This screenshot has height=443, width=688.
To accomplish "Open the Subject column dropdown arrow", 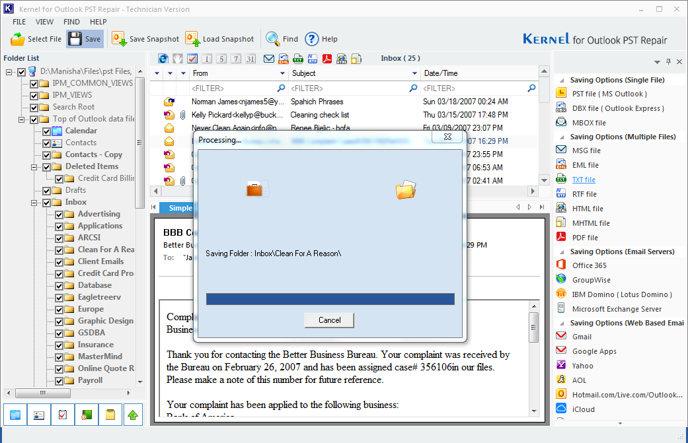I will coord(414,73).
